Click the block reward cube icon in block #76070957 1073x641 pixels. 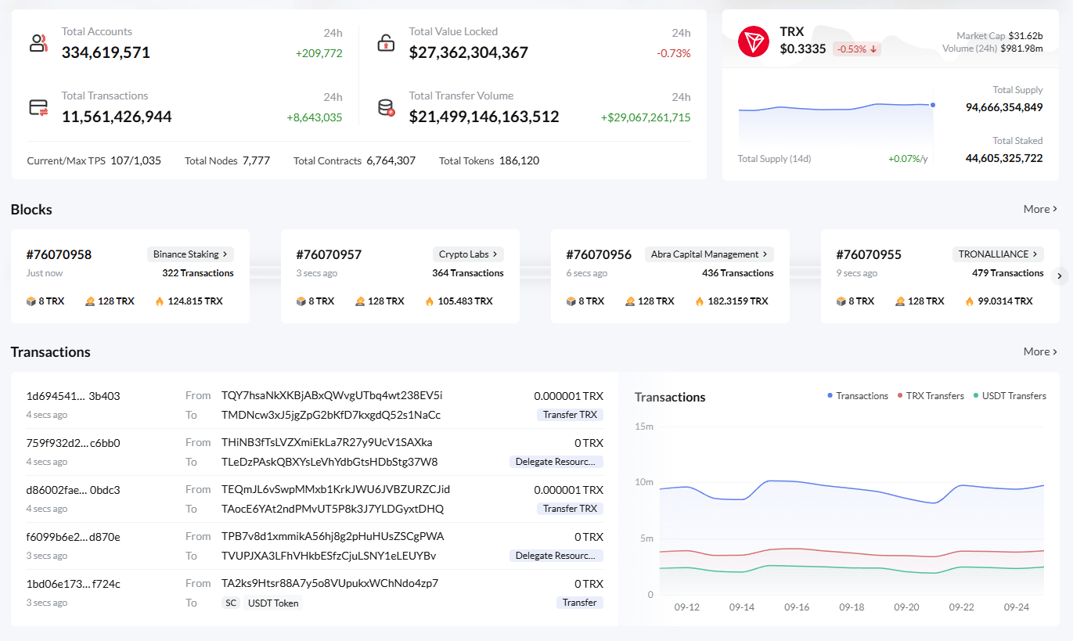[301, 301]
